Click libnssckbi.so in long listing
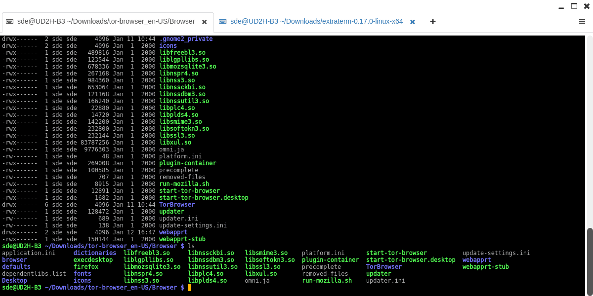 click(x=182, y=87)
